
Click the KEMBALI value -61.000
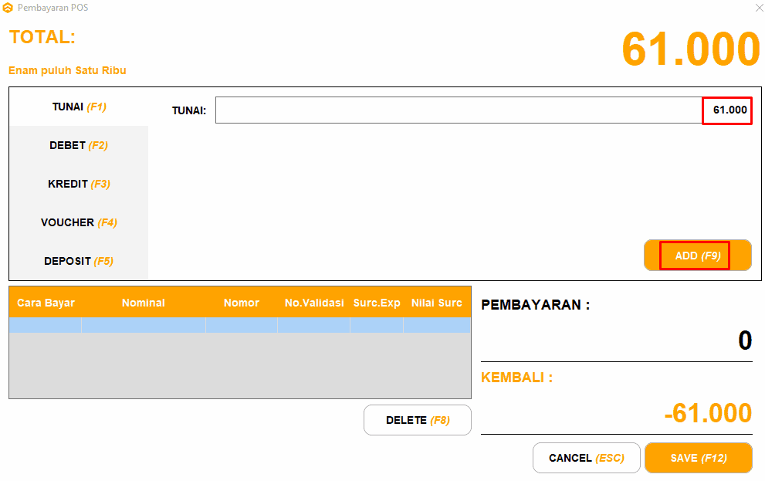point(708,413)
